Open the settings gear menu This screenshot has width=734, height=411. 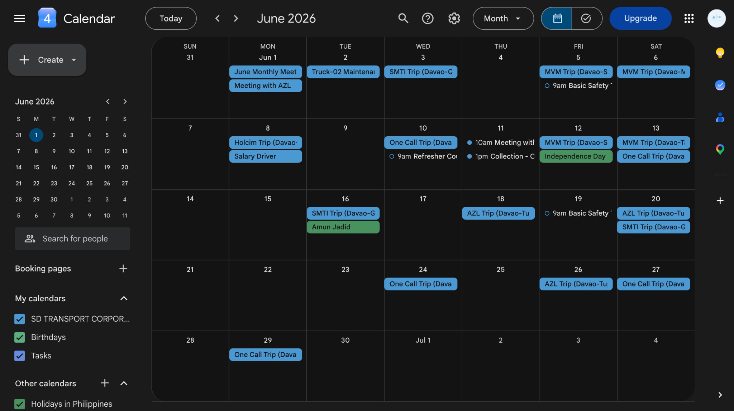(x=454, y=18)
